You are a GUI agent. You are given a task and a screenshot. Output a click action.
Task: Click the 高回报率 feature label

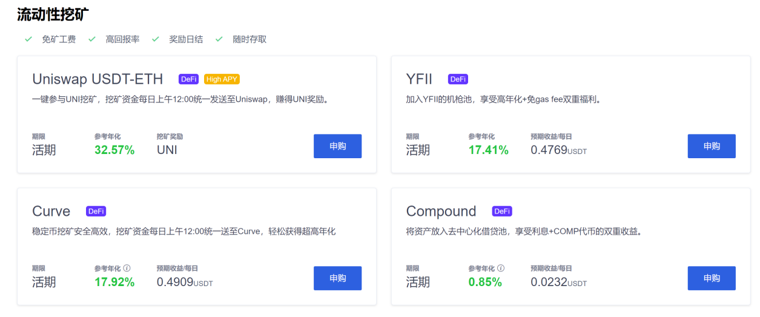pos(122,39)
